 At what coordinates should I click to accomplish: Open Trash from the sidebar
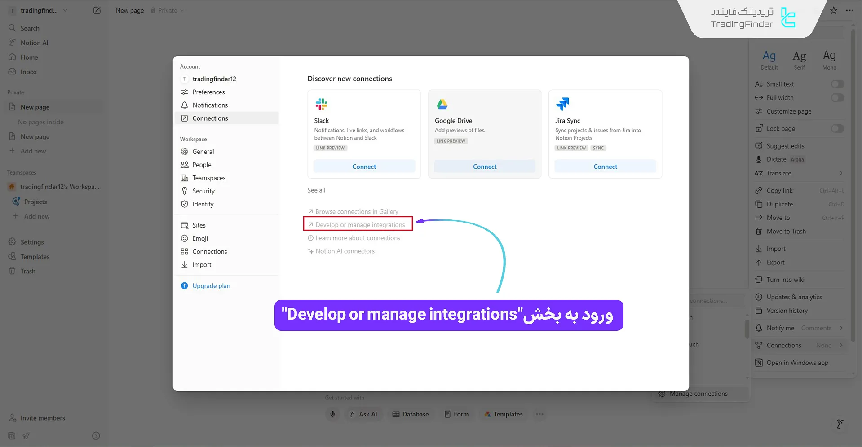(28, 271)
